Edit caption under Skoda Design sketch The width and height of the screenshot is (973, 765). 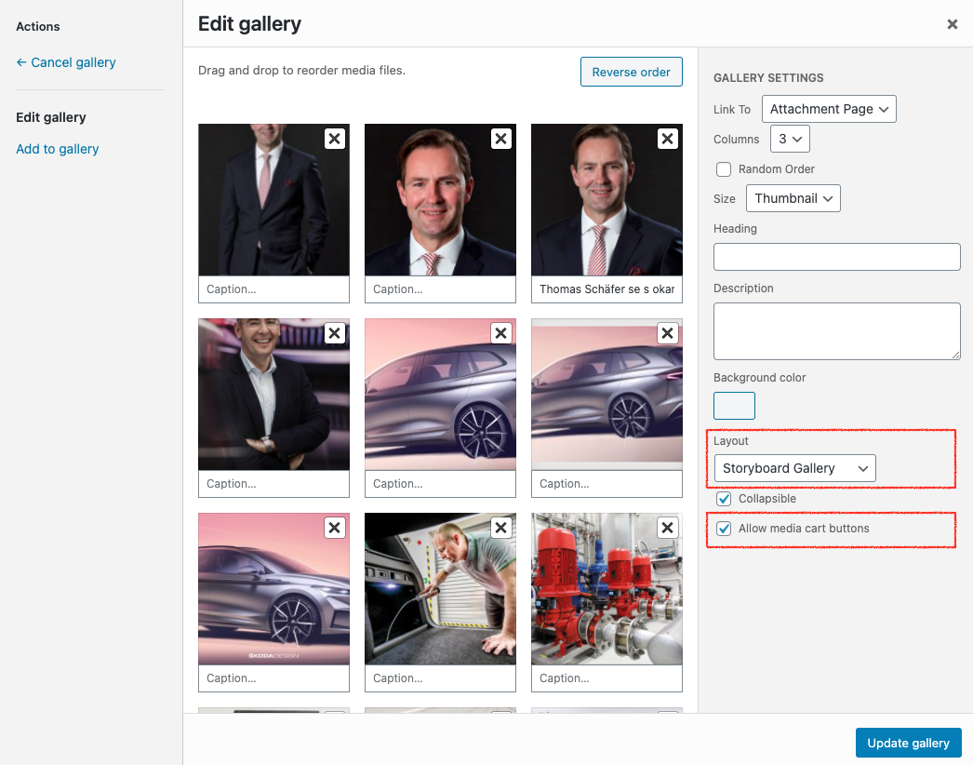273,678
